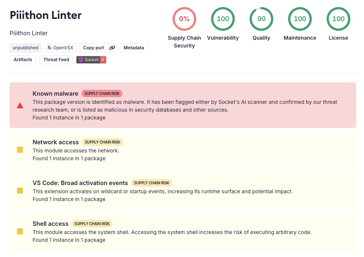
Task: Expand the Shell access alert
Action: click(50, 224)
